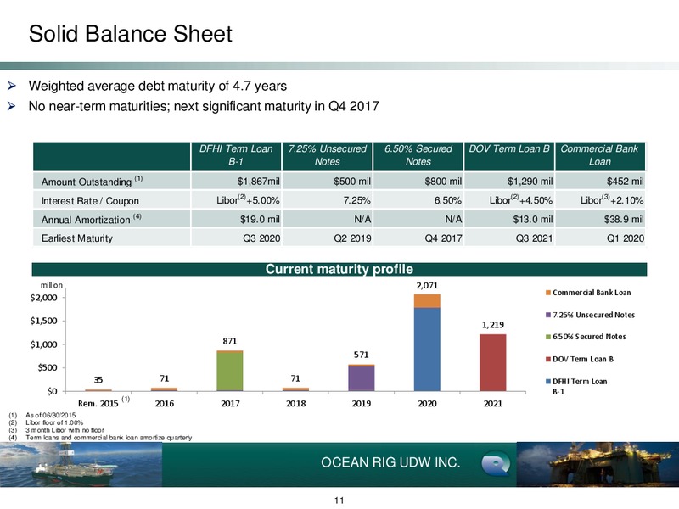Click the '6.50% Secured Notes' column header
The width and height of the screenshot is (679, 509).
tap(418, 155)
